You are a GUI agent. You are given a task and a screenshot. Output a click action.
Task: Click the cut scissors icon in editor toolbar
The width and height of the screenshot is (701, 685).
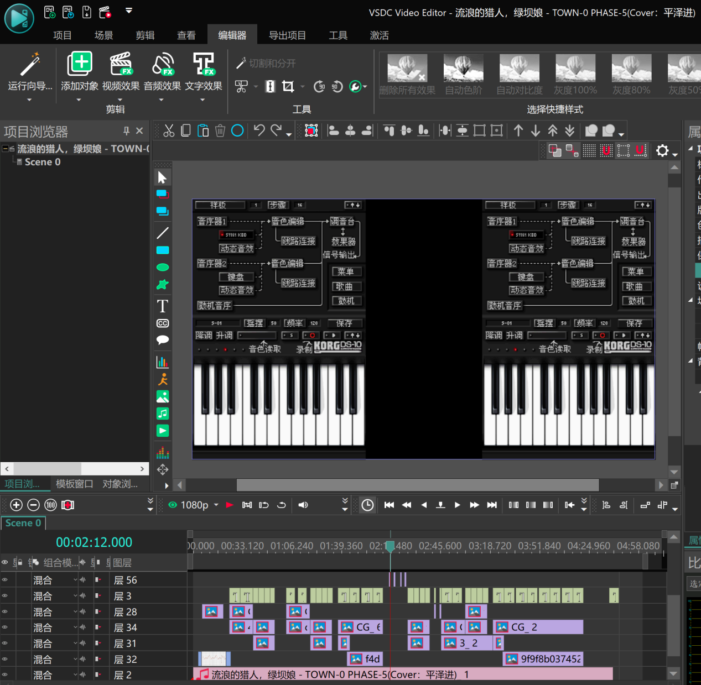point(169,130)
